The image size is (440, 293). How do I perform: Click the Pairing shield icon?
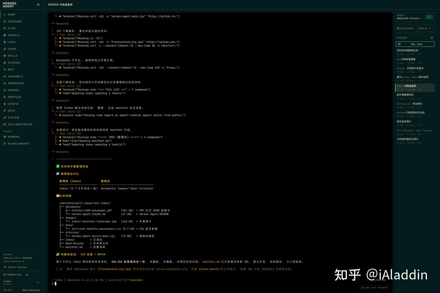pyautogui.click(x=5, y=90)
